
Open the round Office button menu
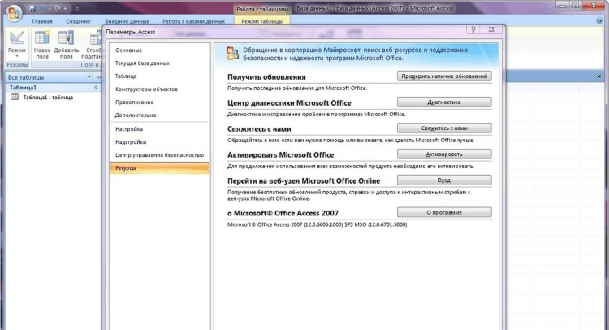pos(14,12)
